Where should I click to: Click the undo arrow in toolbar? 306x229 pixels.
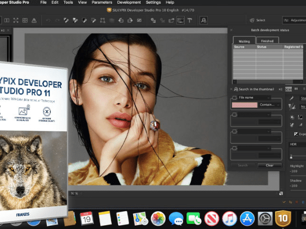(x=48, y=20)
